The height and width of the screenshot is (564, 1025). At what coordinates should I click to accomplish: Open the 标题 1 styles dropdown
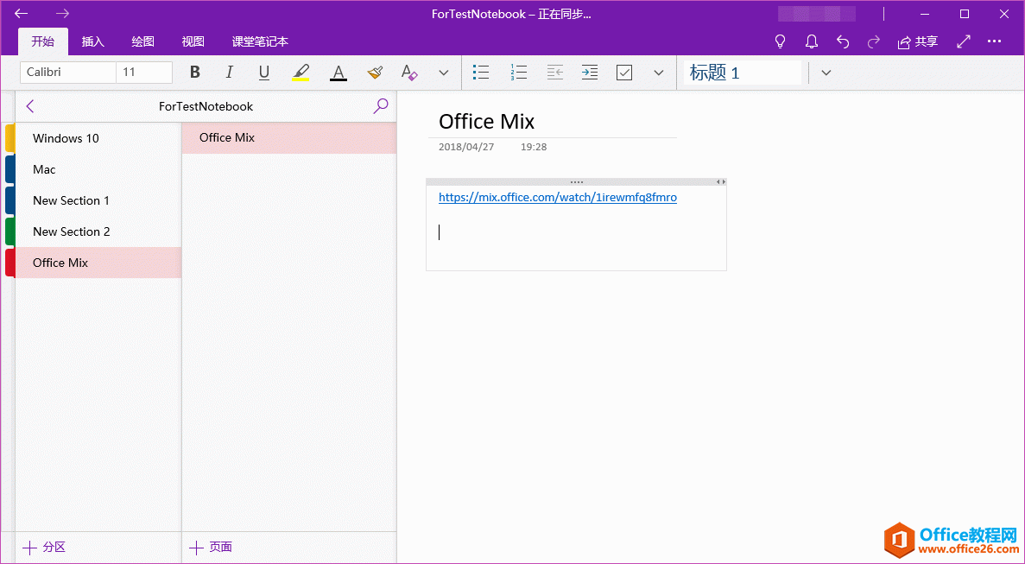coord(826,73)
